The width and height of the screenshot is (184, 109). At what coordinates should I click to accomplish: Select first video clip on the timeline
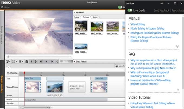point(33,87)
